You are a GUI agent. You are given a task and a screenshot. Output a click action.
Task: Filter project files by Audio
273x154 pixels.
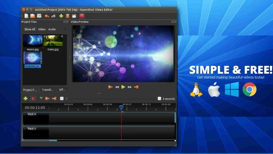[x=52, y=29]
